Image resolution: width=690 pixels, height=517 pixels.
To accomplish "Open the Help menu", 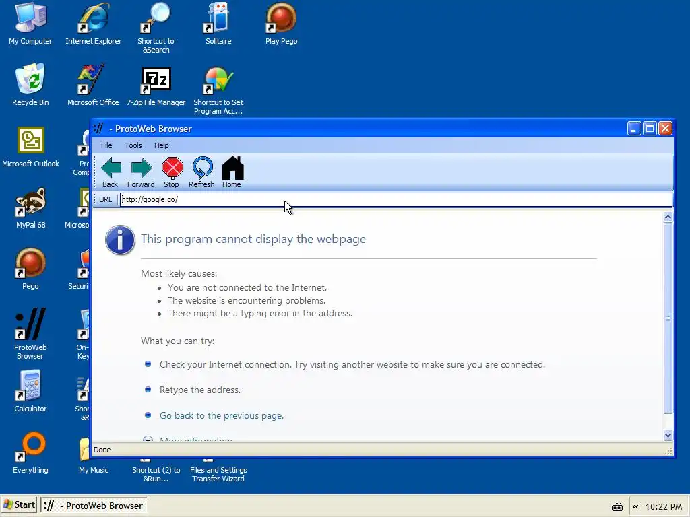I will tap(161, 145).
